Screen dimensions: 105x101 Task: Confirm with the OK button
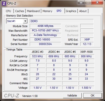(92, 95)
